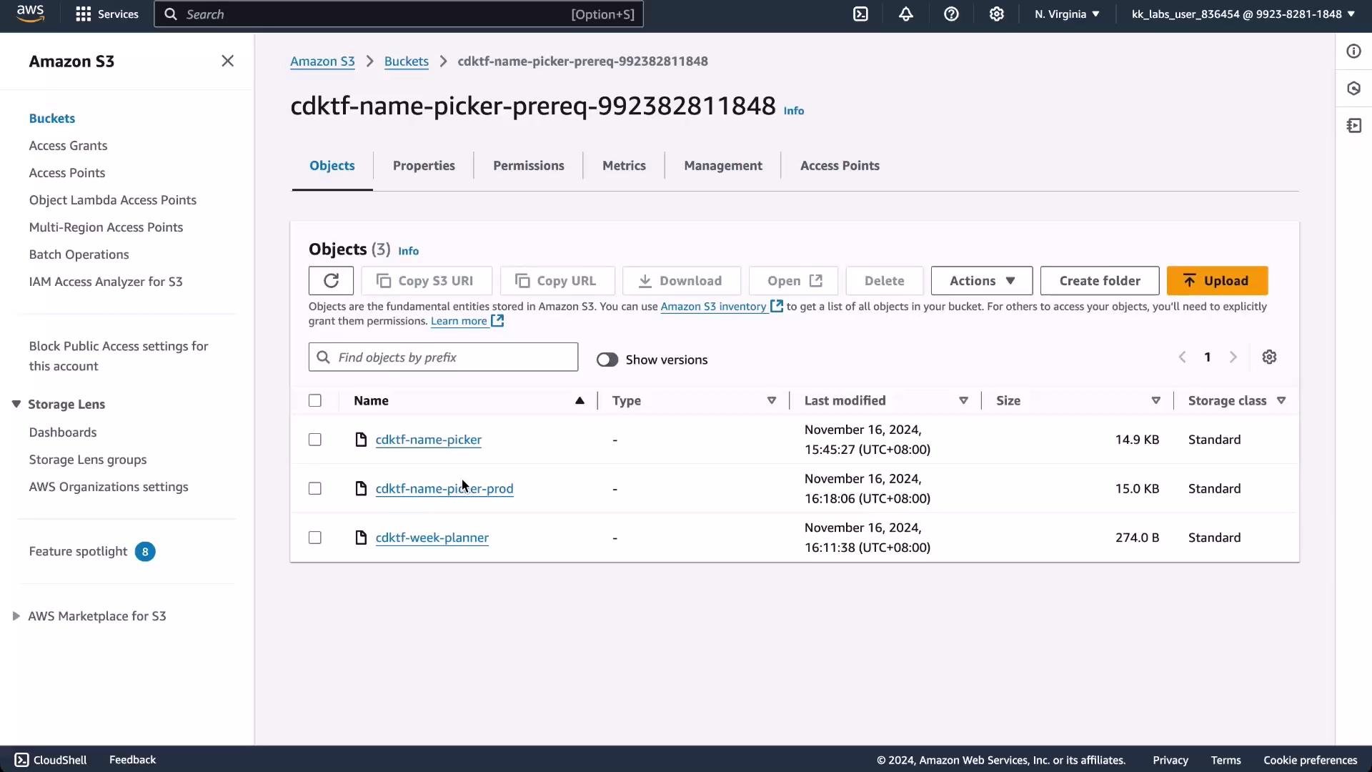The image size is (1372, 772).
Task: Click the external link icon after Learn more
Action: (497, 321)
